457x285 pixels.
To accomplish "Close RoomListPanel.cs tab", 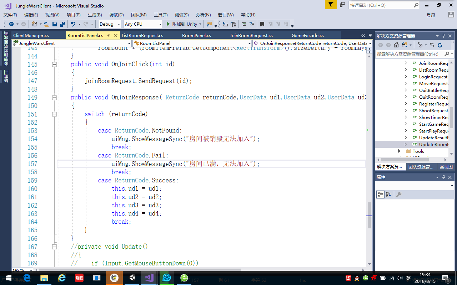I will tap(116, 36).
